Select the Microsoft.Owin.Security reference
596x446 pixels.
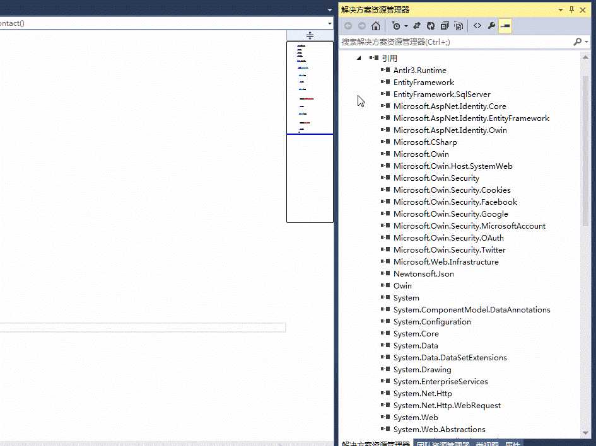436,178
